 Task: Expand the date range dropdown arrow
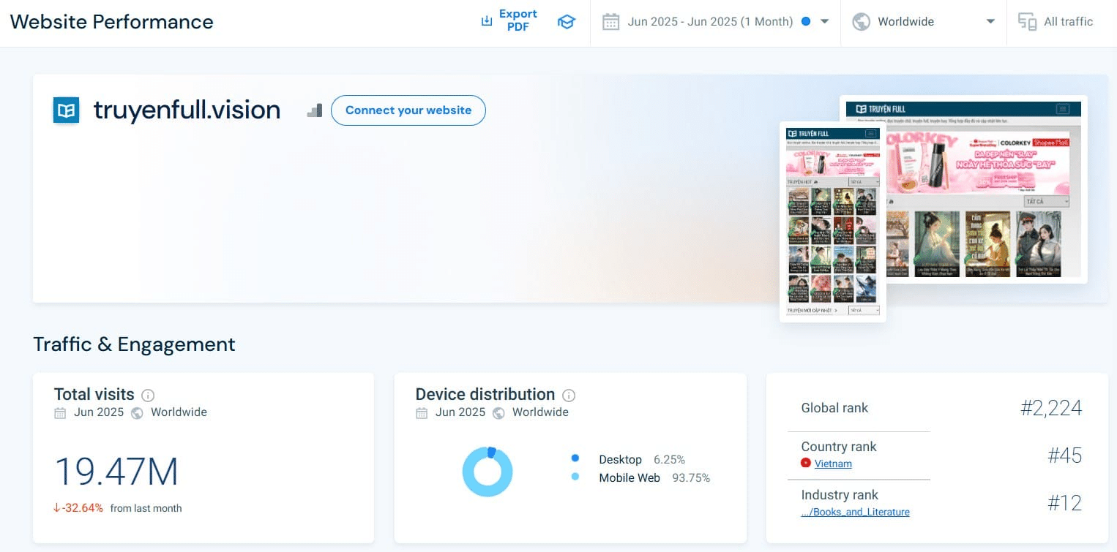point(824,22)
